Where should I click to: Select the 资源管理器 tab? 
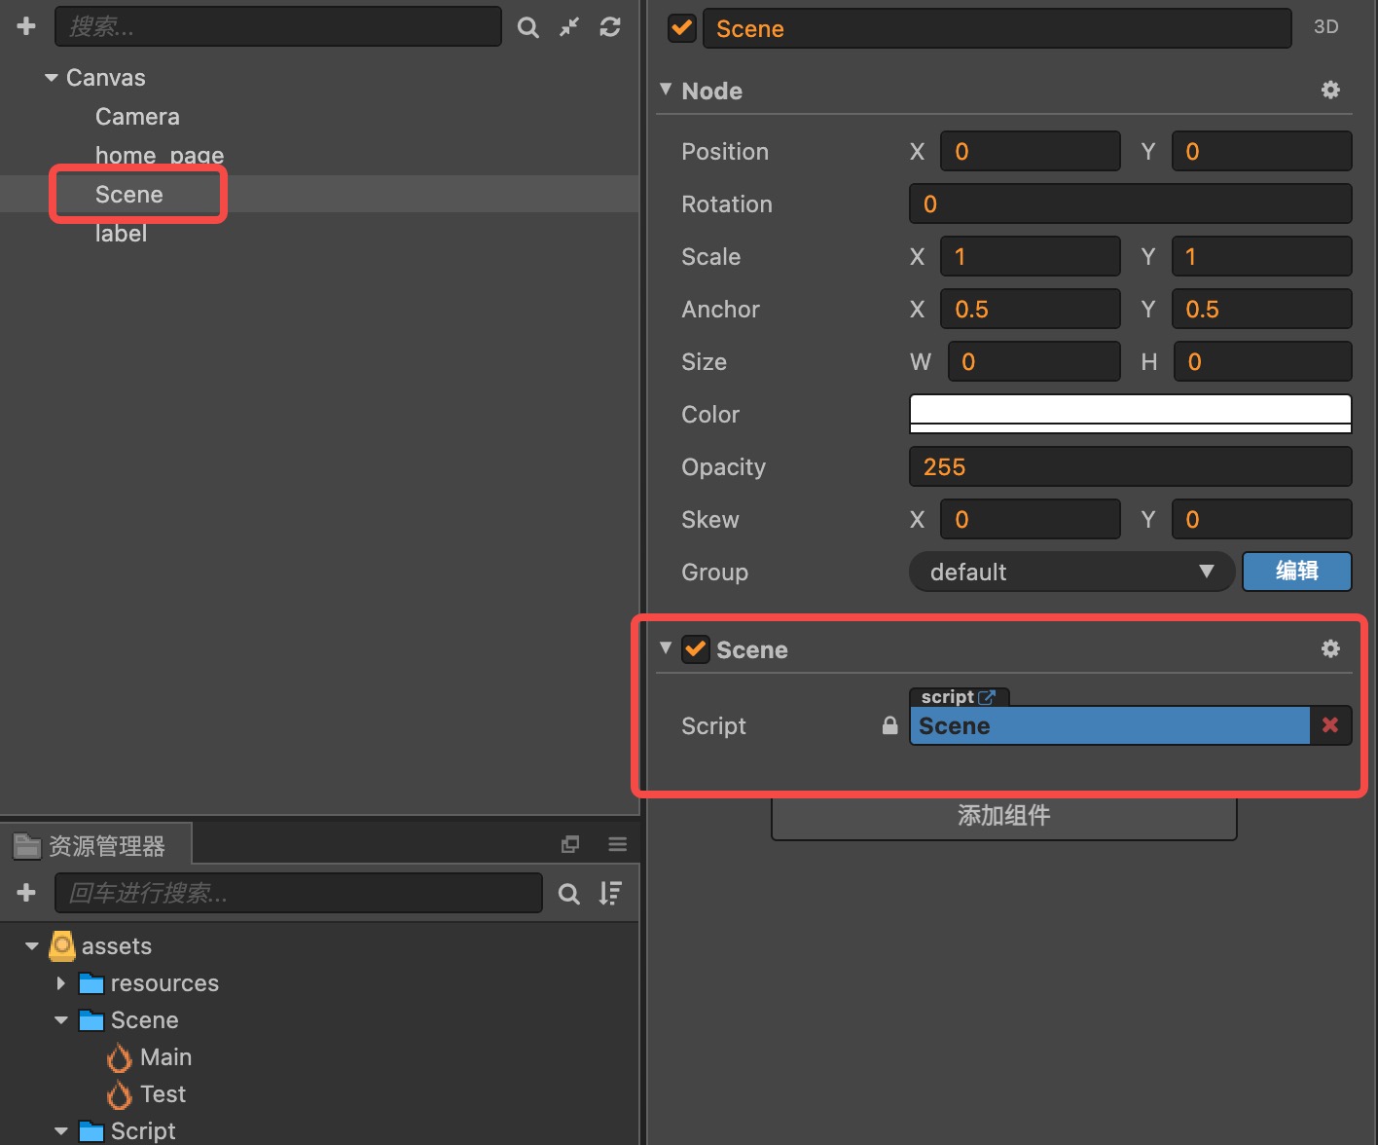[x=96, y=845]
